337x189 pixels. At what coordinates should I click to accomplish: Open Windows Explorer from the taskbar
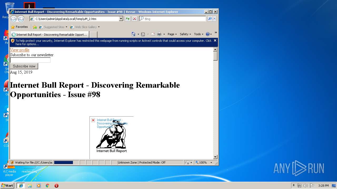(30, 186)
